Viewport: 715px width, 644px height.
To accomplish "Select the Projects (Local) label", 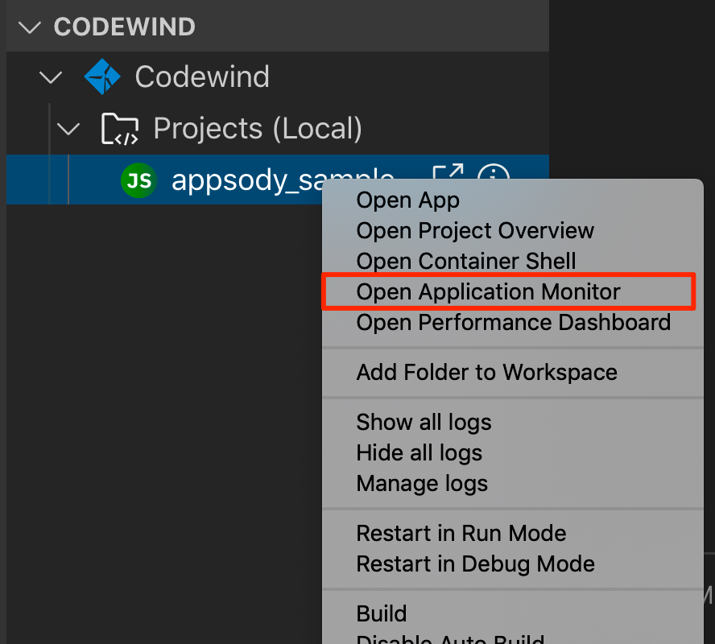I will tap(258, 128).
